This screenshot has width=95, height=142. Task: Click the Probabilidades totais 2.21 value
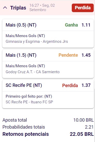click(89, 127)
